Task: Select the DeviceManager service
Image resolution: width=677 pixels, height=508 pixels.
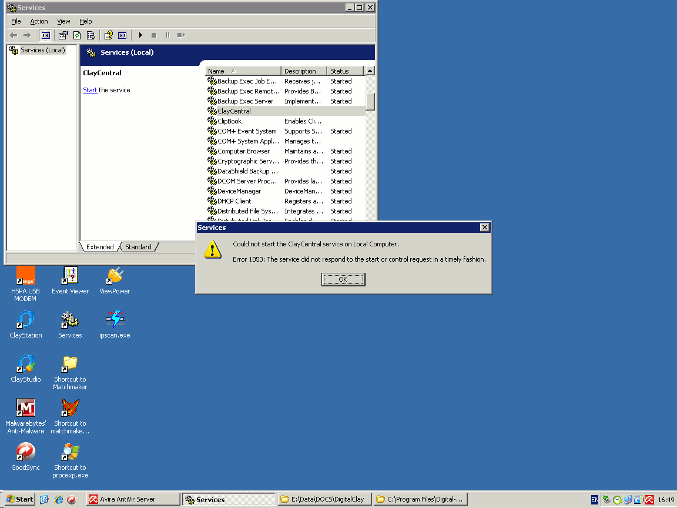Action: click(x=286, y=191)
